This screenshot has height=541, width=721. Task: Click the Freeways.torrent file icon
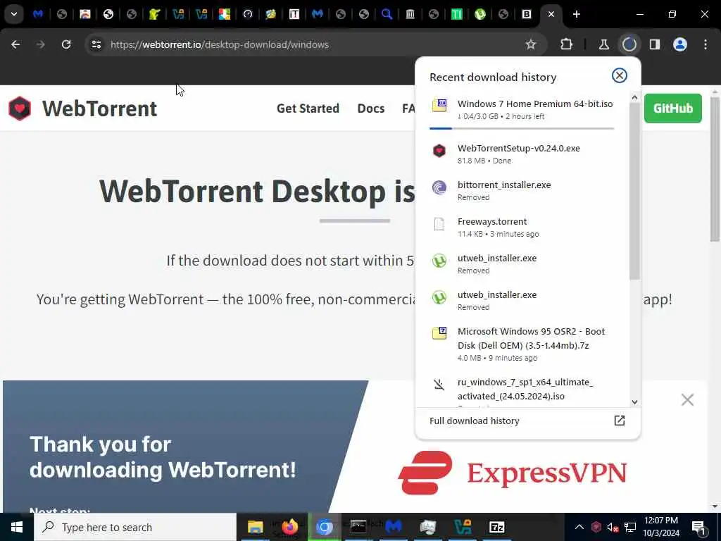(x=439, y=224)
